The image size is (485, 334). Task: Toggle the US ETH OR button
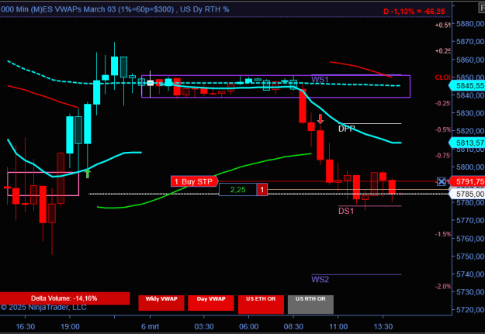261,304
